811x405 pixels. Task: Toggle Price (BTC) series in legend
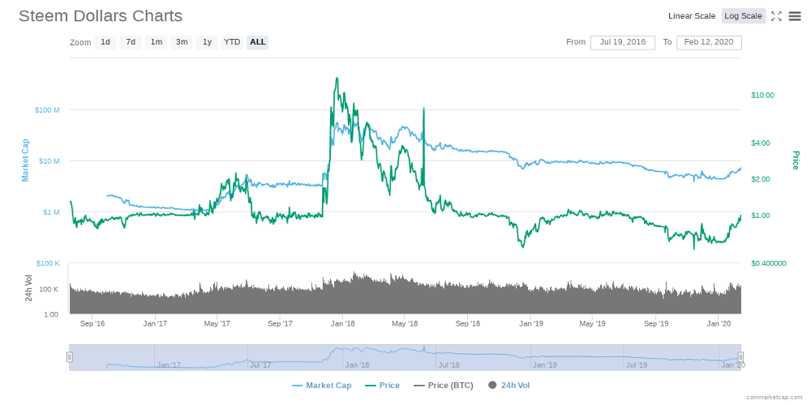pyautogui.click(x=444, y=386)
